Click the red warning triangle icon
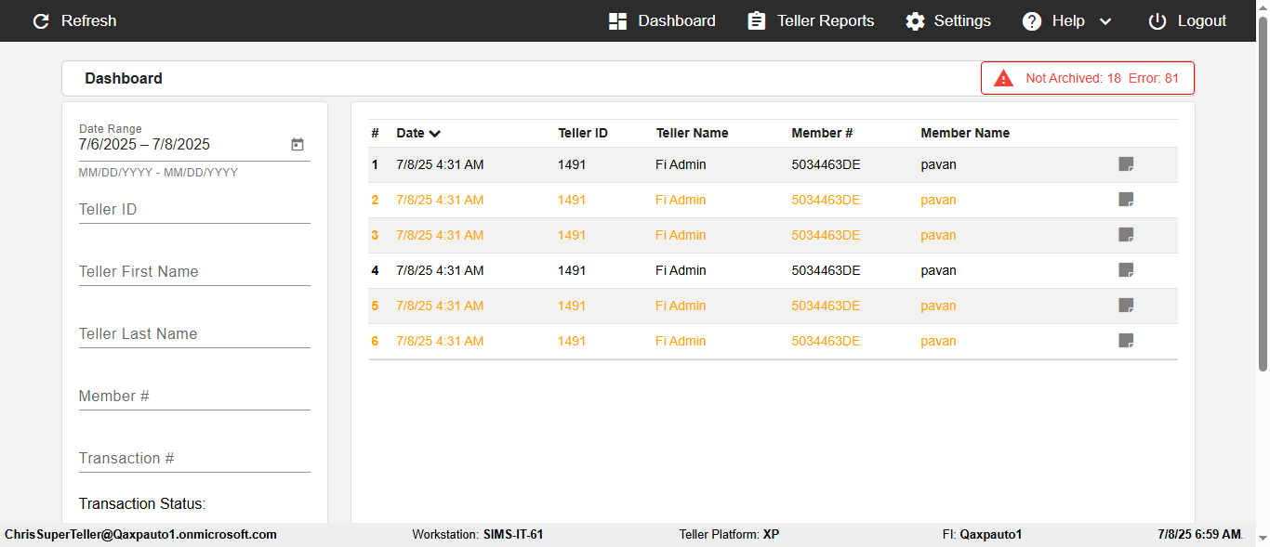Screen dimensions: 1270x547 point(1003,78)
